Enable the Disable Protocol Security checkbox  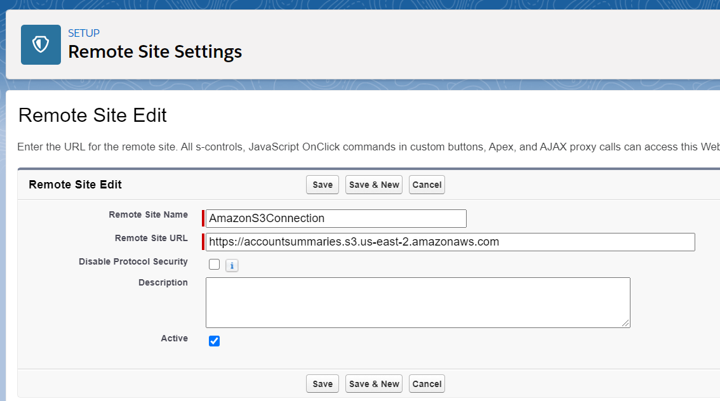(214, 265)
